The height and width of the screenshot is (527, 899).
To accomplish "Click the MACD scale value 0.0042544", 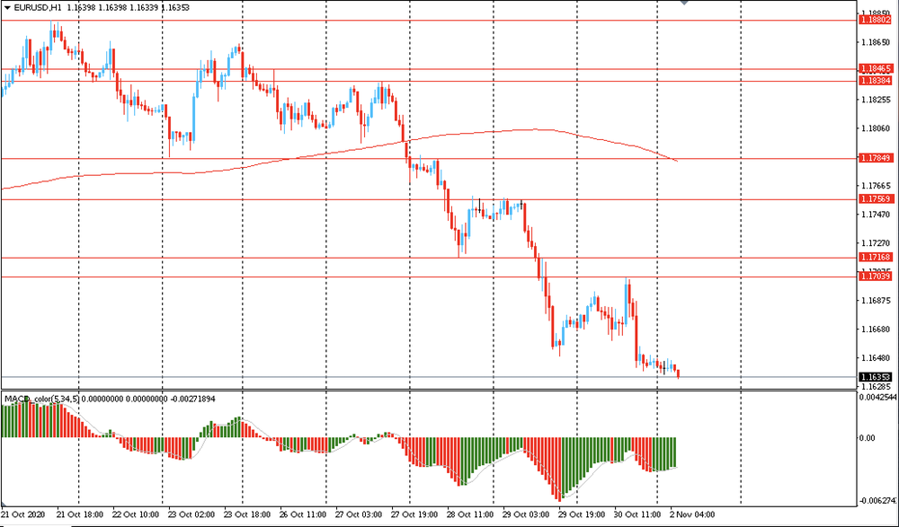I will click(x=877, y=397).
